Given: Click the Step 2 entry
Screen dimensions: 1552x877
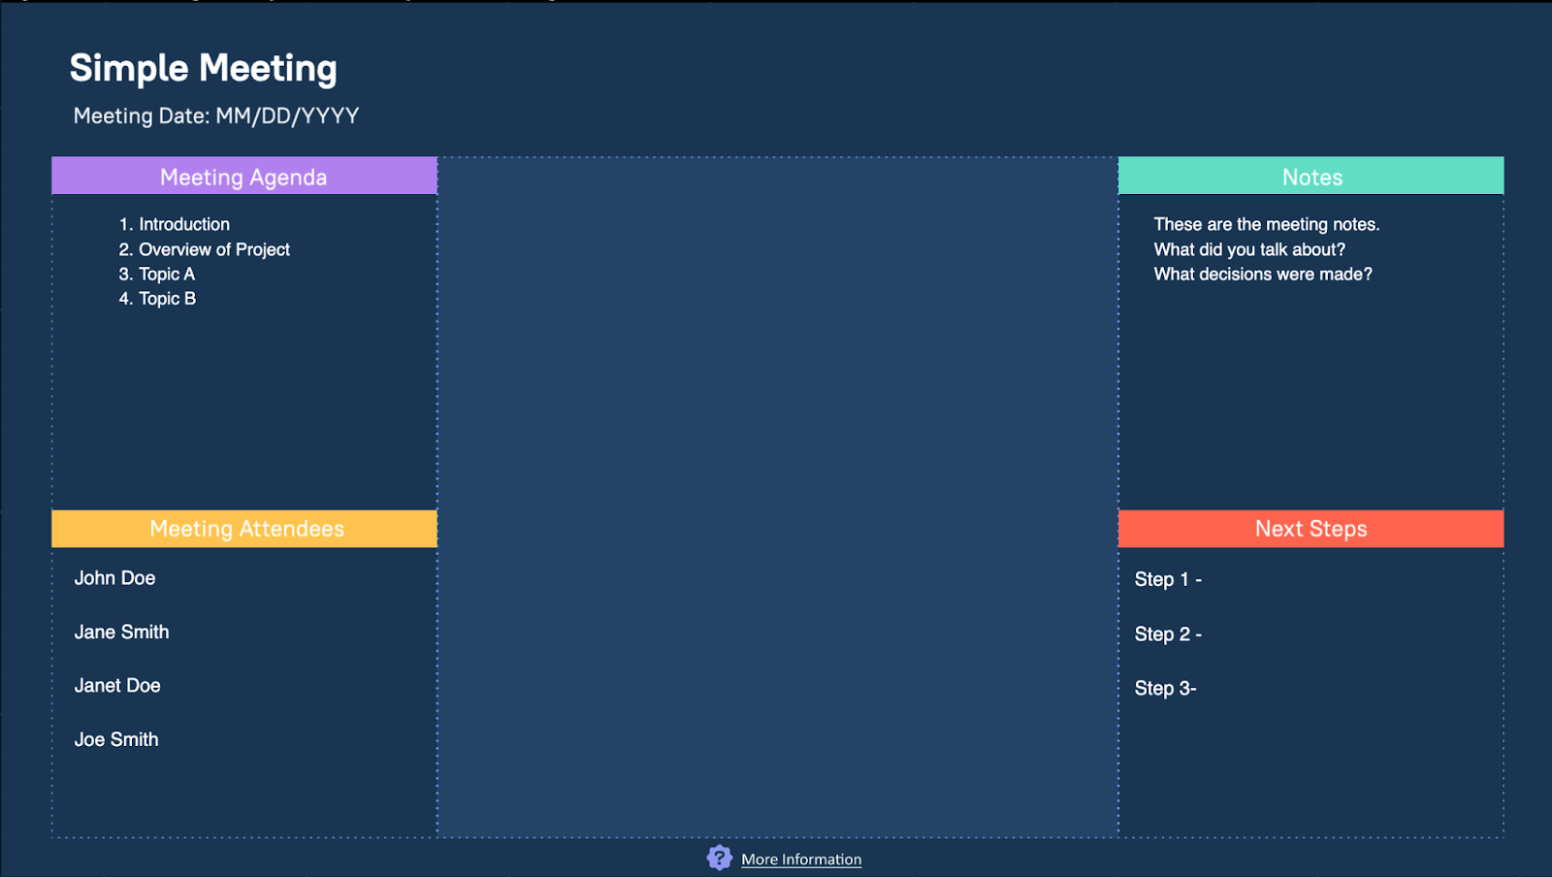Looking at the screenshot, I should (1168, 634).
